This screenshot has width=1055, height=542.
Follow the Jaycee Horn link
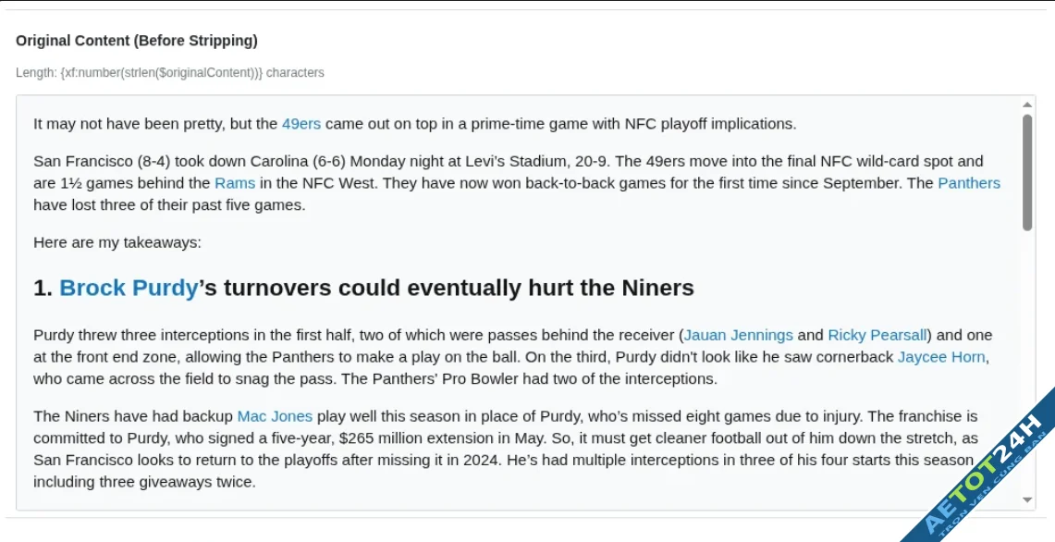tap(940, 356)
